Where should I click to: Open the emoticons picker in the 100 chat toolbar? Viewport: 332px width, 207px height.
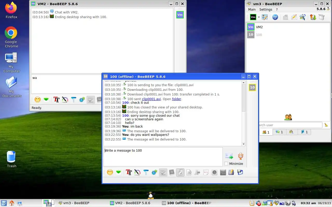coord(110,172)
